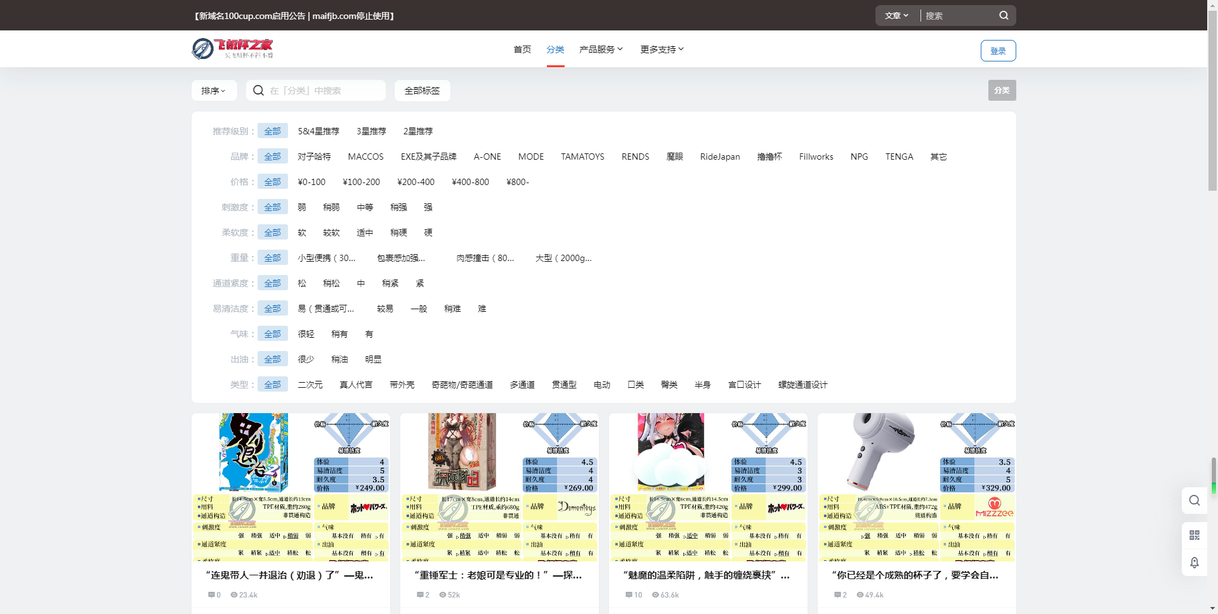Screen dimensions: 1218x614
Task: Click the magnifier icon in the category search box
Action: pos(258,90)
